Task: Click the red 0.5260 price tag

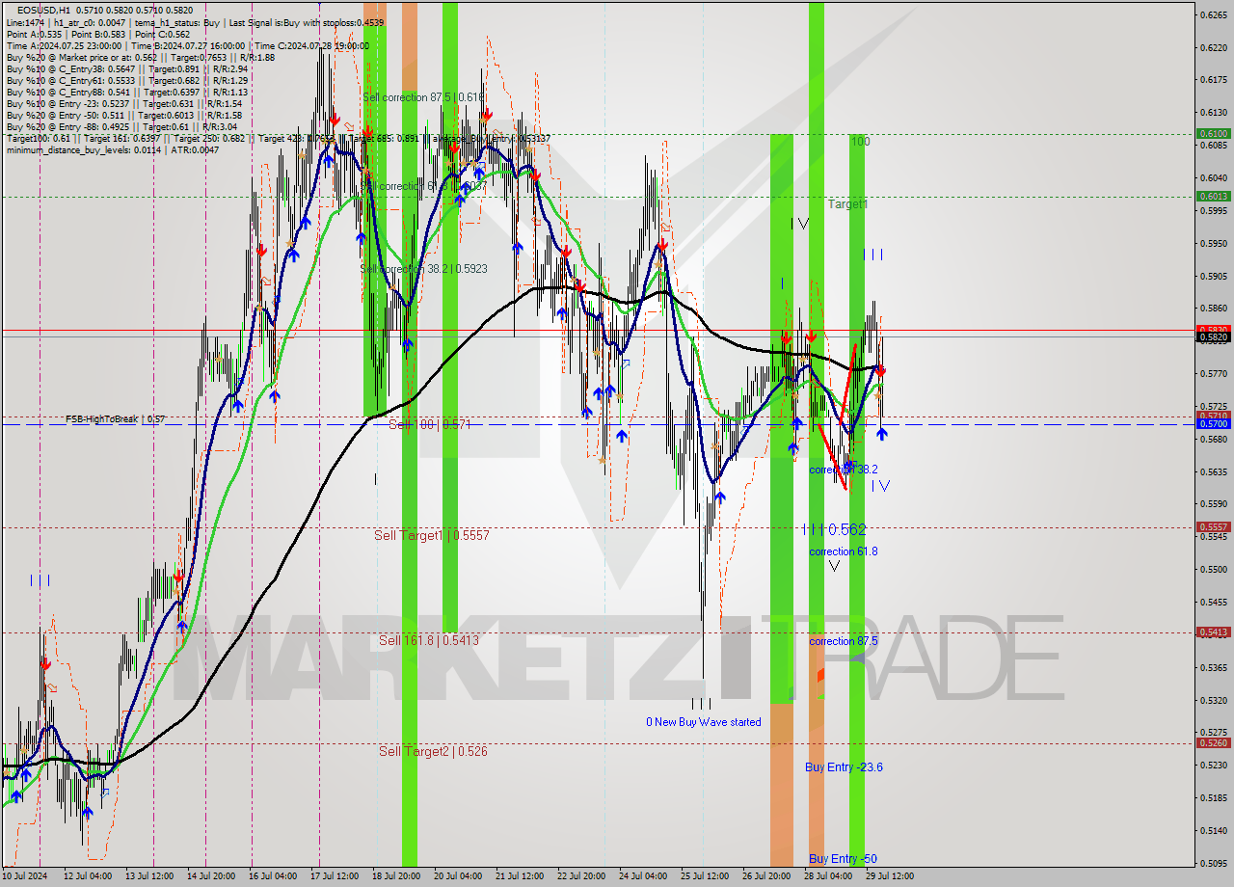Action: tap(1213, 742)
